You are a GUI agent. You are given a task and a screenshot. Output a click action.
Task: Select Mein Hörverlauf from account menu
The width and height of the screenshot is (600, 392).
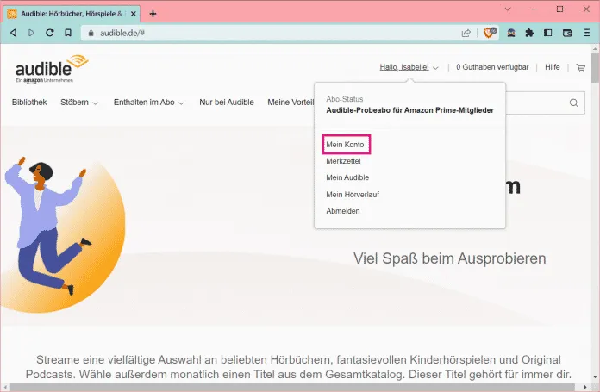point(353,195)
